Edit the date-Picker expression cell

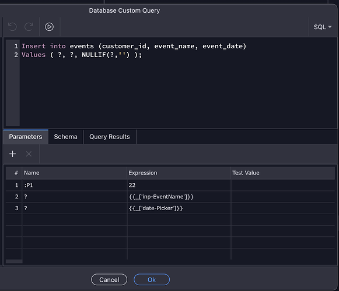coord(179,208)
